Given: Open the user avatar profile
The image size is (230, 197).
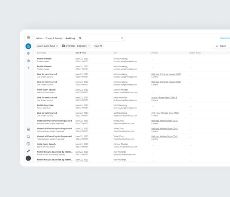Looking at the screenshot, I should (28, 158).
